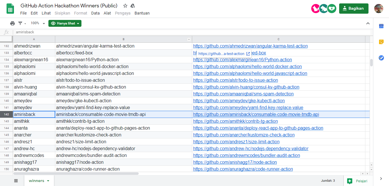Open the all sheets list icon
This screenshot has height=186, width=389.
[x=16, y=181]
